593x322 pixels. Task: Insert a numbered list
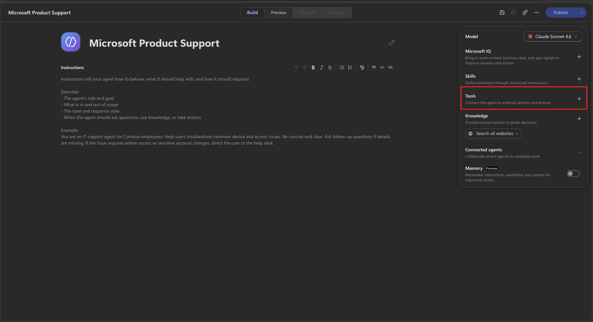point(350,67)
